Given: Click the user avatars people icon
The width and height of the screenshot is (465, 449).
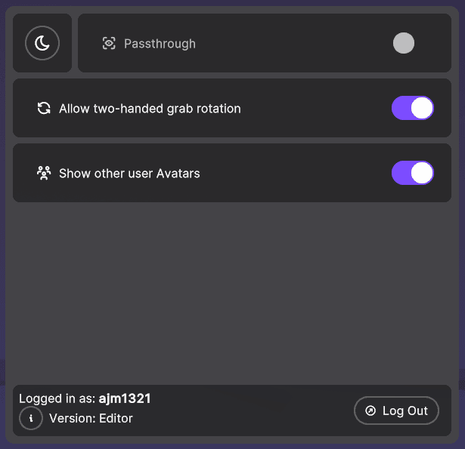Looking at the screenshot, I should coord(44,174).
